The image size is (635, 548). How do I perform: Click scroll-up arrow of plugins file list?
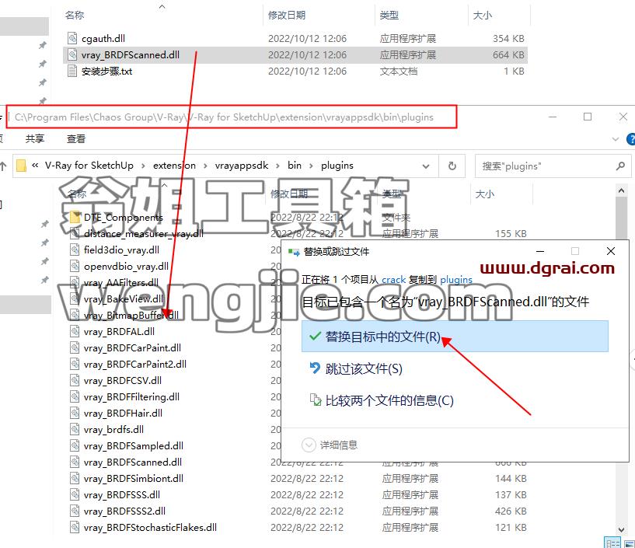click(621, 190)
